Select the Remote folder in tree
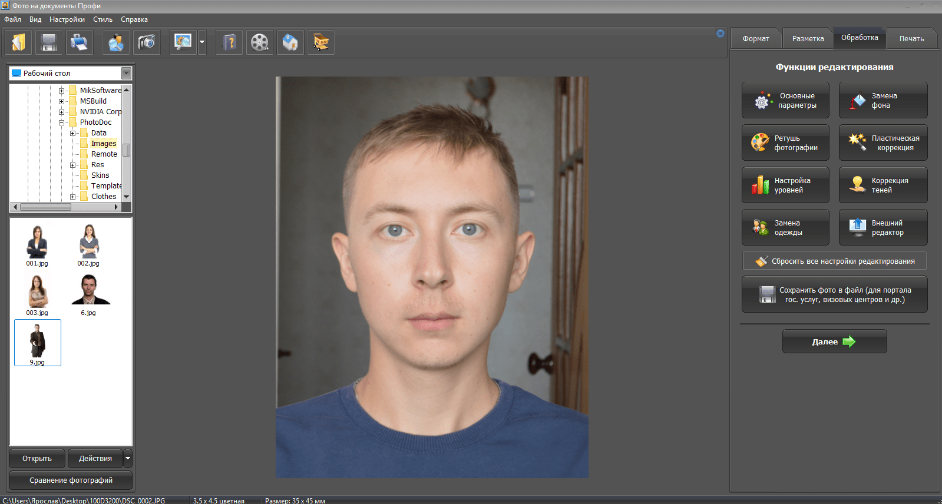This screenshot has height=504, width=942. [104, 154]
